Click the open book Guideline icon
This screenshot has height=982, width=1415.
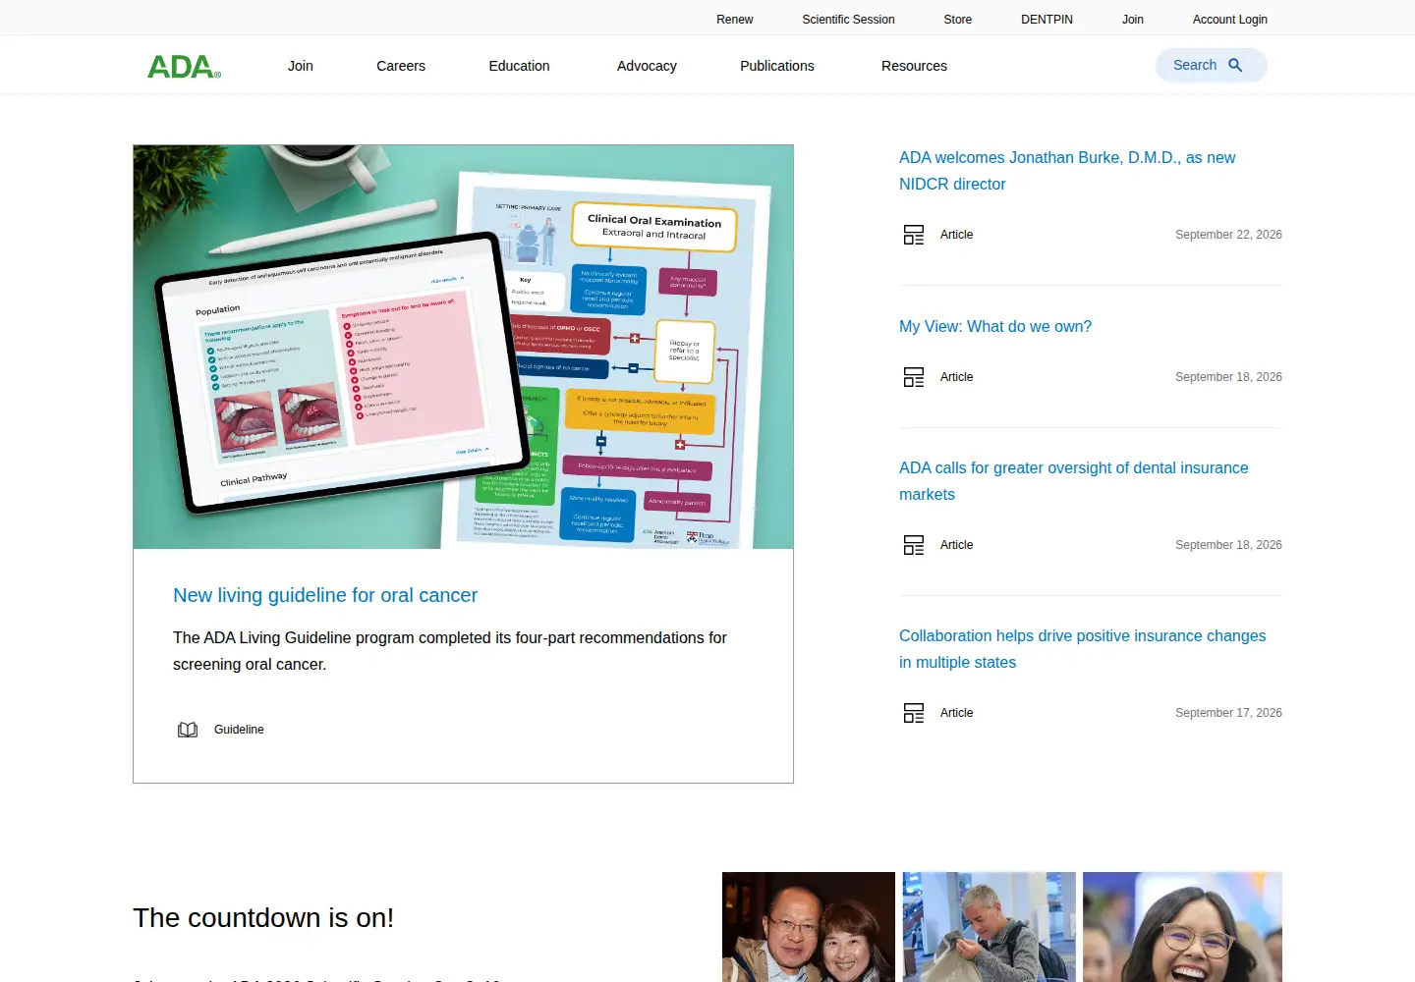[x=188, y=730]
